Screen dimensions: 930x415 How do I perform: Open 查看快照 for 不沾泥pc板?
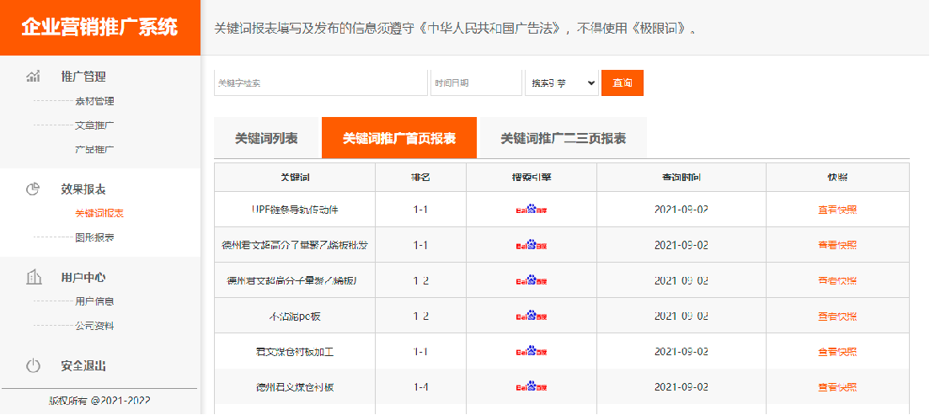pyautogui.click(x=836, y=317)
